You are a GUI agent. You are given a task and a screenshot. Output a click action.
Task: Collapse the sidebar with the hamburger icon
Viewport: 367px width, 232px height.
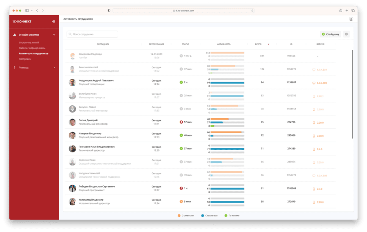53,22
